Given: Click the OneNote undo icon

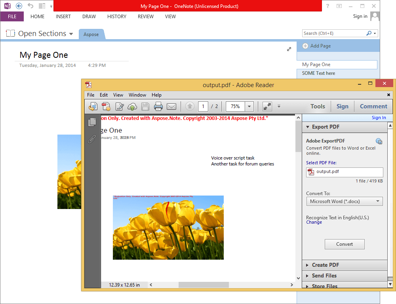Looking at the screenshot, I should [x=30, y=6].
